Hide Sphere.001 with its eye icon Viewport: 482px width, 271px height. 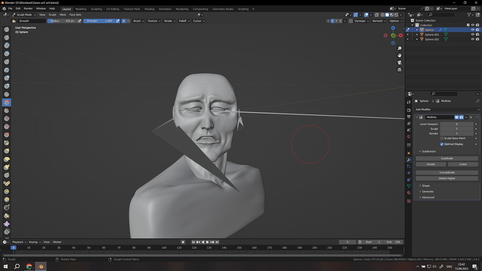pos(473,35)
